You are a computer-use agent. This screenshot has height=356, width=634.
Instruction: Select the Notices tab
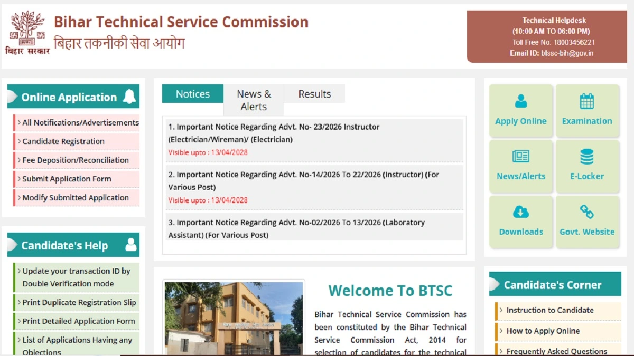click(x=192, y=94)
